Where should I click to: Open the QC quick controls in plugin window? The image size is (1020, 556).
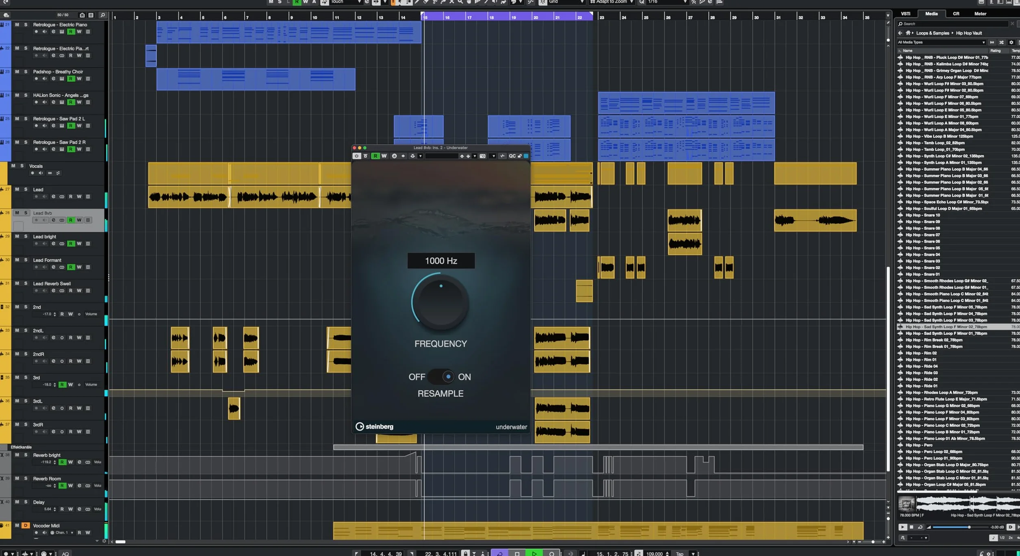pos(512,156)
